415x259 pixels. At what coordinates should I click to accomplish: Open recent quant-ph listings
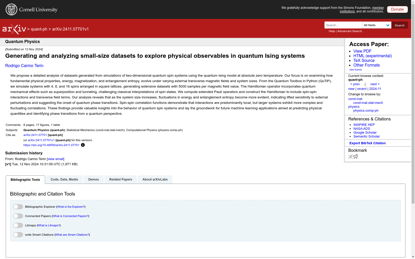click(362, 89)
